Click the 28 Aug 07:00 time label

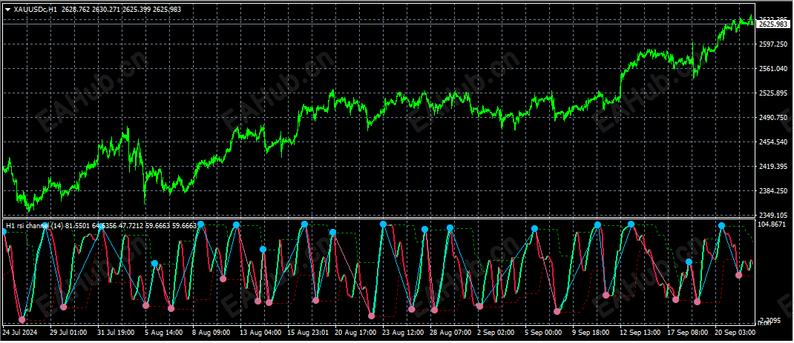coord(450,333)
